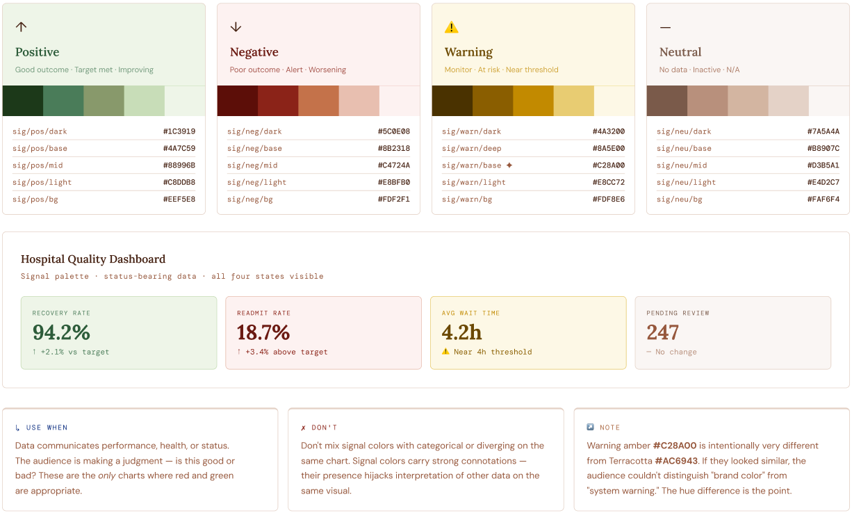Click the up arrow icon on Positive card

click(21, 26)
